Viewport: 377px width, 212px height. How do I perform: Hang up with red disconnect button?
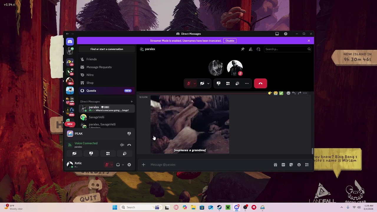tap(260, 84)
